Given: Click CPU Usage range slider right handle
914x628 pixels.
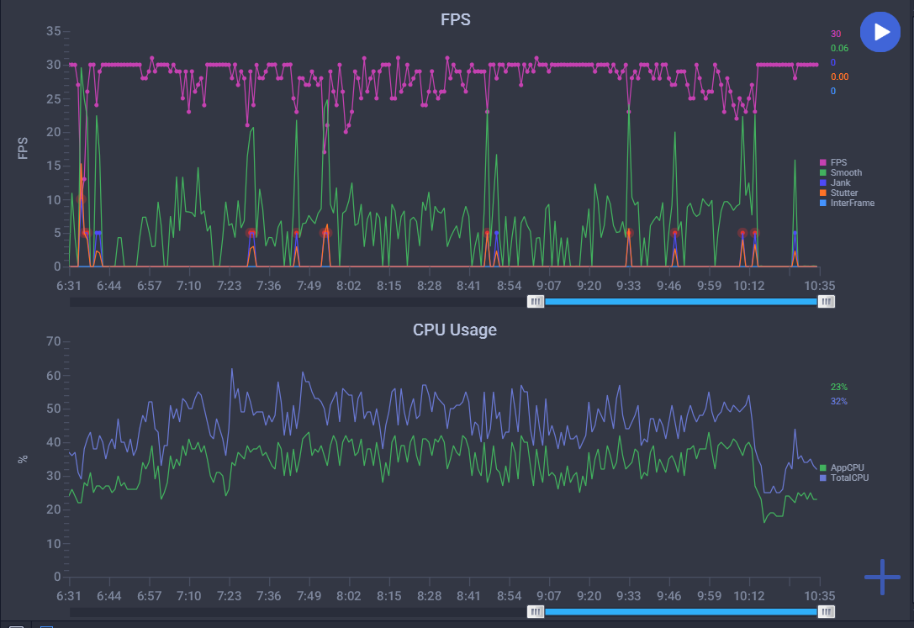Looking at the screenshot, I should pos(826,612).
